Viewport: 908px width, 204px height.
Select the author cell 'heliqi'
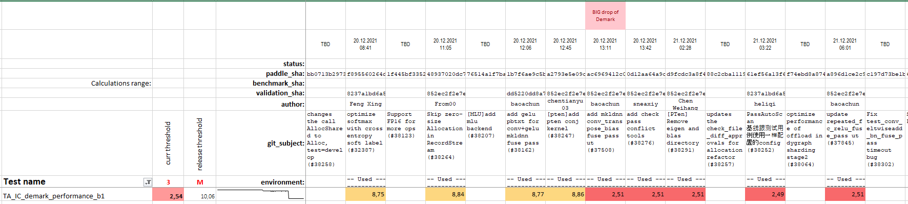click(765, 104)
